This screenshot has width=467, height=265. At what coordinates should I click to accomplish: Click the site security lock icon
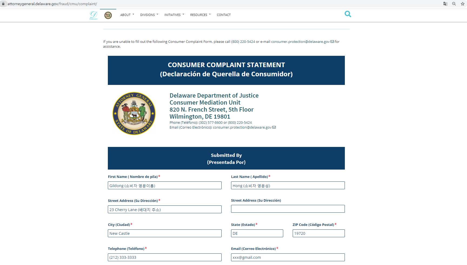coord(3,4)
